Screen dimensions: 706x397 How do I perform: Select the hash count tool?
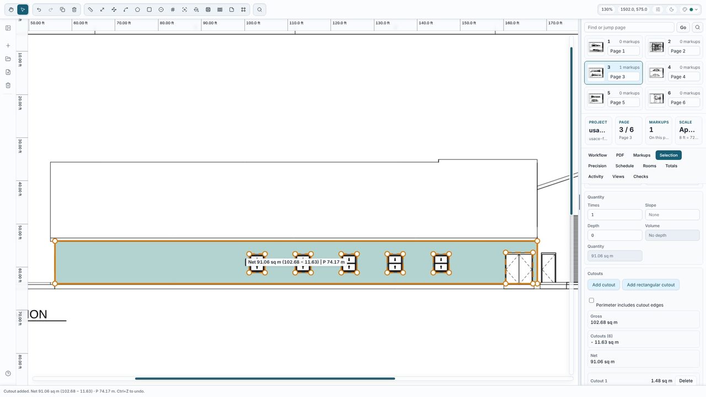[x=173, y=9]
